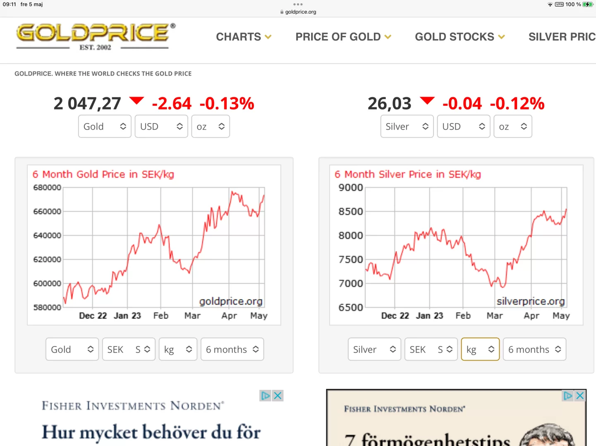This screenshot has height=446, width=596.
Task: Close the right Fisher Investments ad
Action: pyautogui.click(x=580, y=396)
